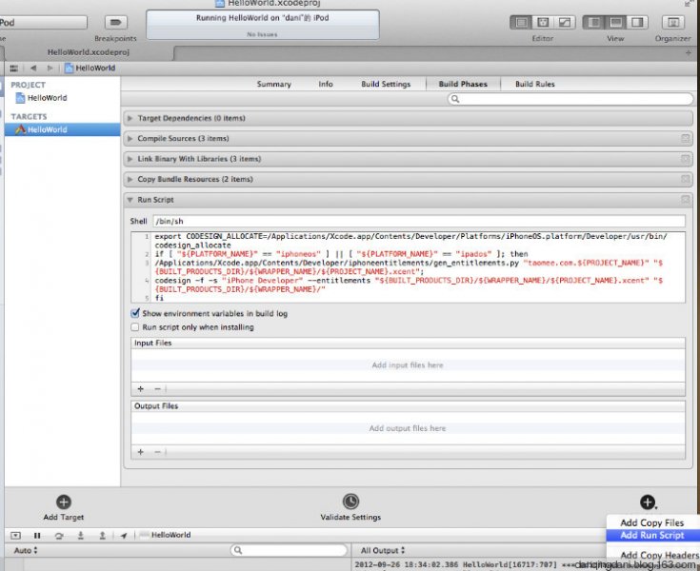Click into the run script text editor

tap(408, 267)
